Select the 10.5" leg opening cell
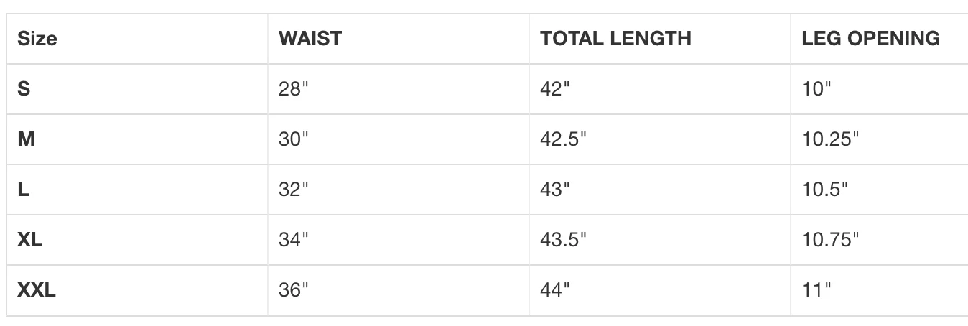This screenshot has height=326, width=968. [824, 190]
